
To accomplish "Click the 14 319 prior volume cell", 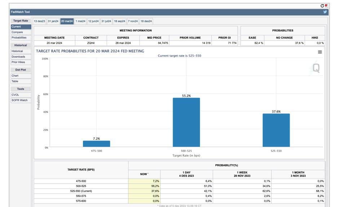I will pyautogui.click(x=190, y=43).
